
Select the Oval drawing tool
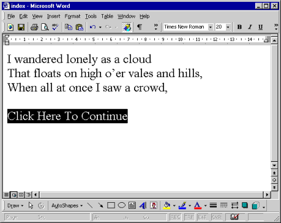coord(122,205)
